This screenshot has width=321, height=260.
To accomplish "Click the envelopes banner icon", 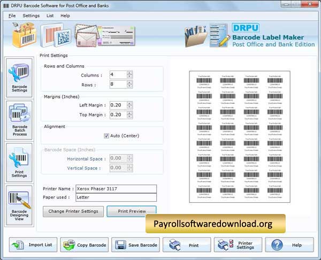I will [87, 35].
